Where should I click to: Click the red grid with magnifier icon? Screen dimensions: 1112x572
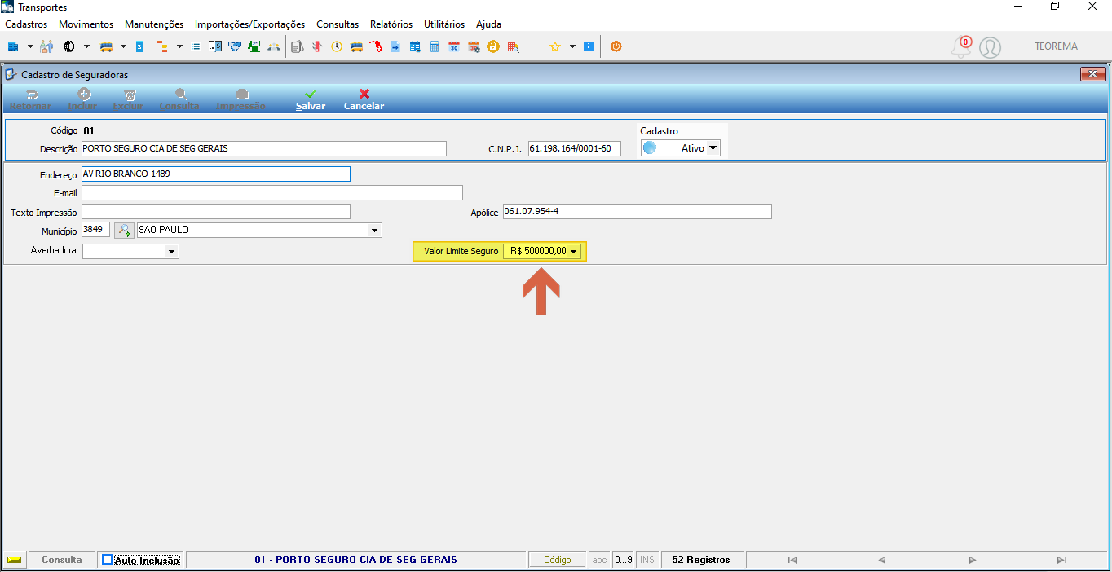point(513,46)
